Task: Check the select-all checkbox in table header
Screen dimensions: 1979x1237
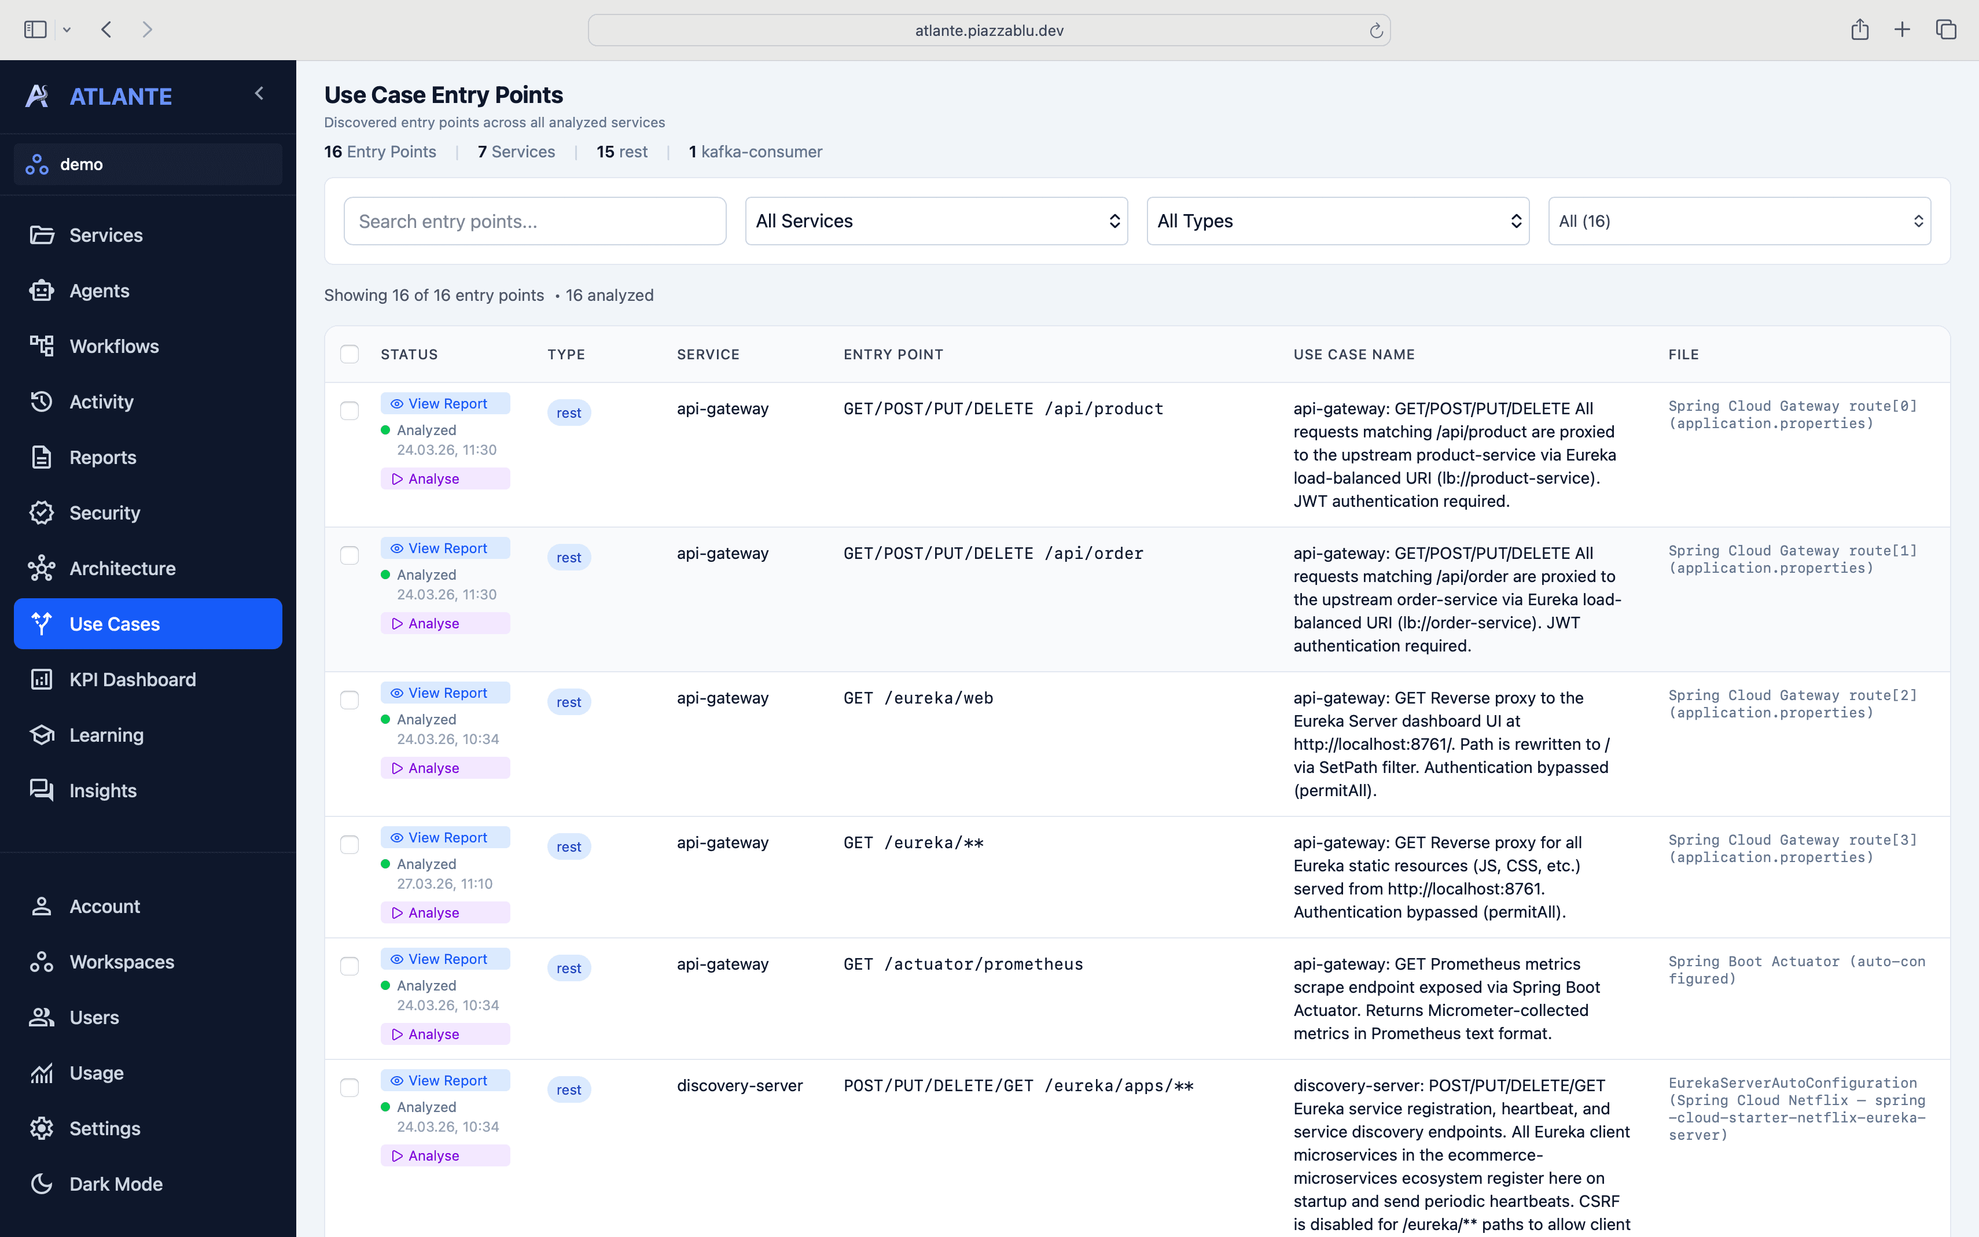Action: click(x=350, y=354)
